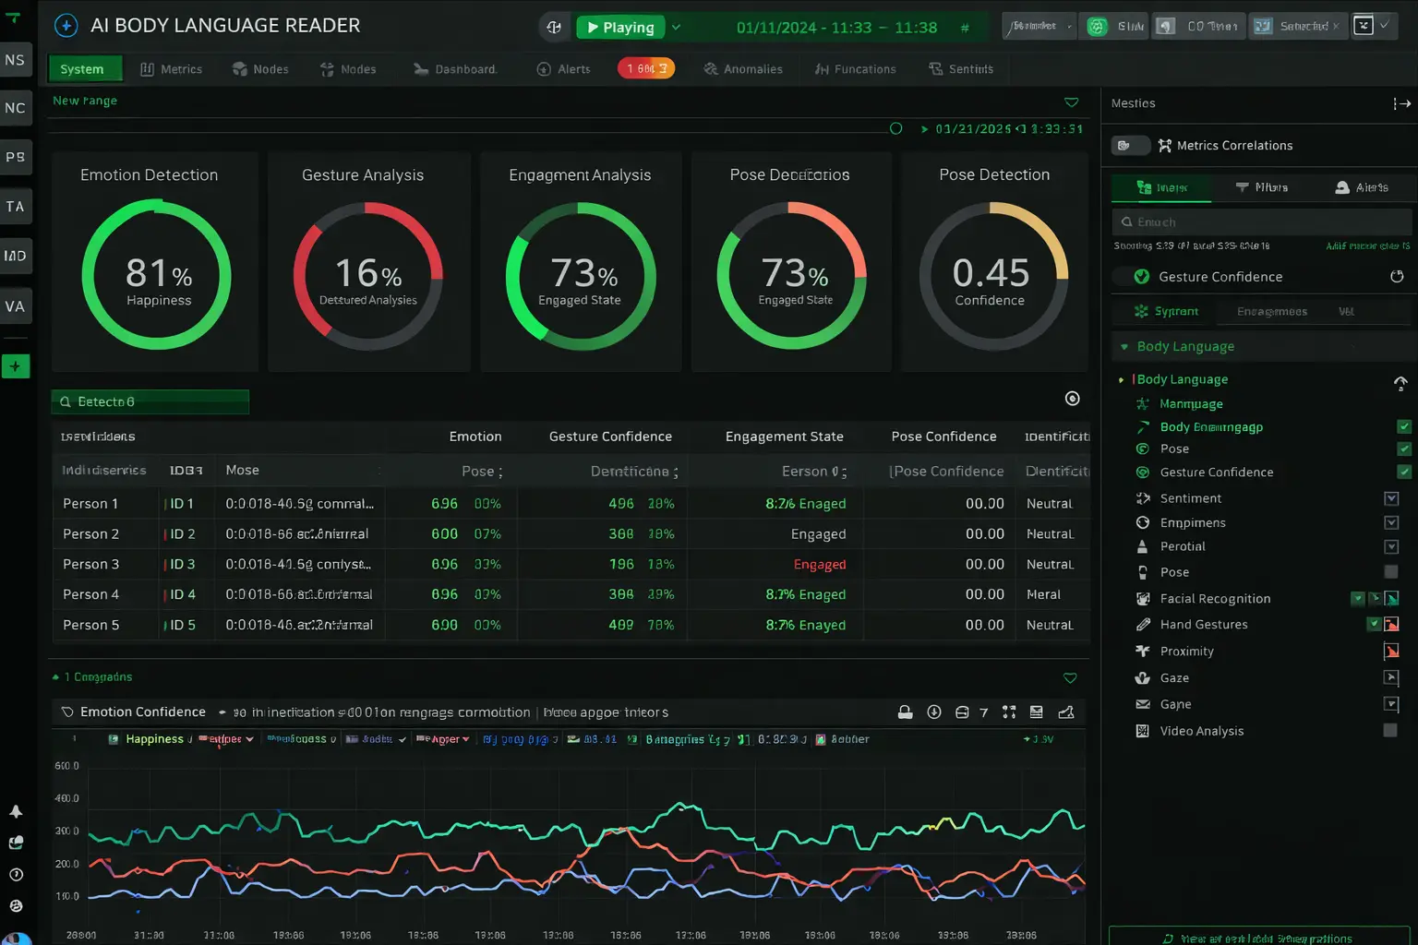The width and height of the screenshot is (1418, 945).
Task: Click the Emotion Detection 81% gauge
Action: click(156, 275)
